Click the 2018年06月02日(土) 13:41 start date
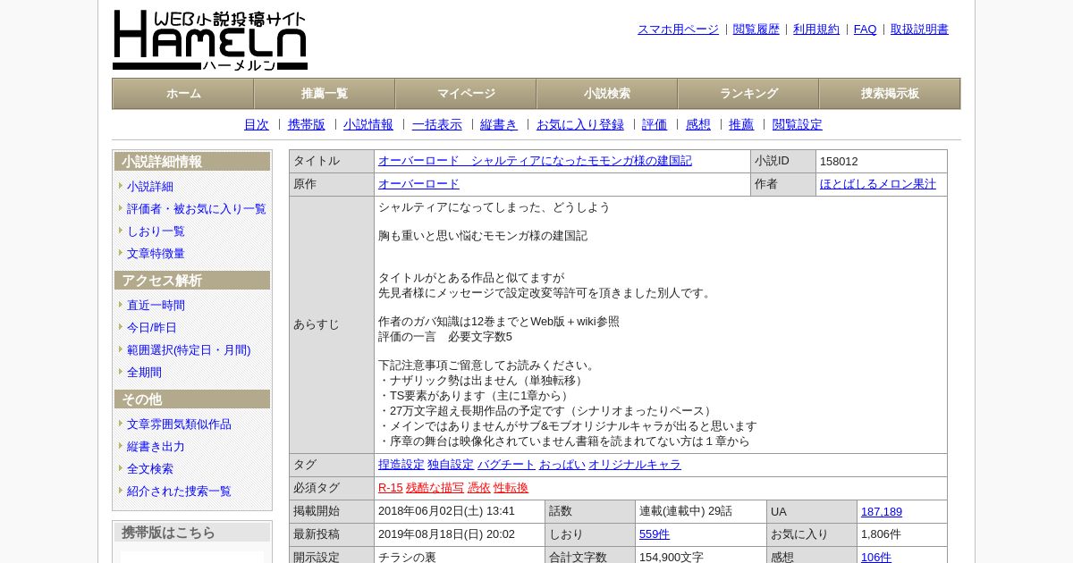Viewport: 1073px width, 563px height. pos(447,511)
